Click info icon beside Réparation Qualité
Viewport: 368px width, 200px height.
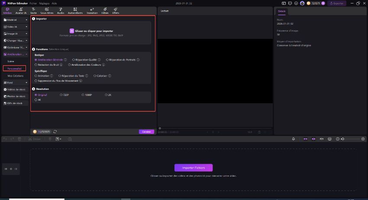point(99,60)
